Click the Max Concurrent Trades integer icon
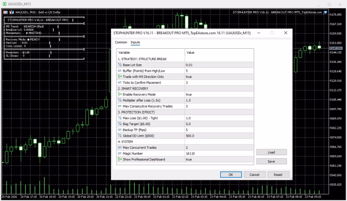This screenshot has height=201, width=347. click(x=120, y=147)
